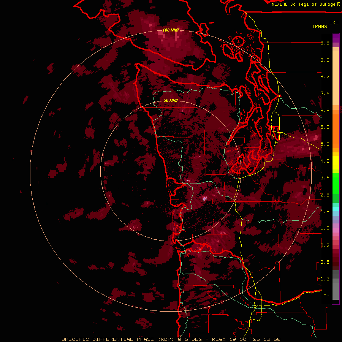Click the 1.8 legend value
342x342 pixels.
point(325,212)
